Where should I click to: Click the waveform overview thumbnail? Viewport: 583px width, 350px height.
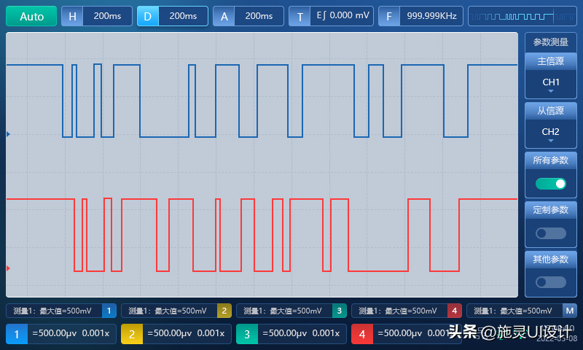pyautogui.click(x=522, y=16)
